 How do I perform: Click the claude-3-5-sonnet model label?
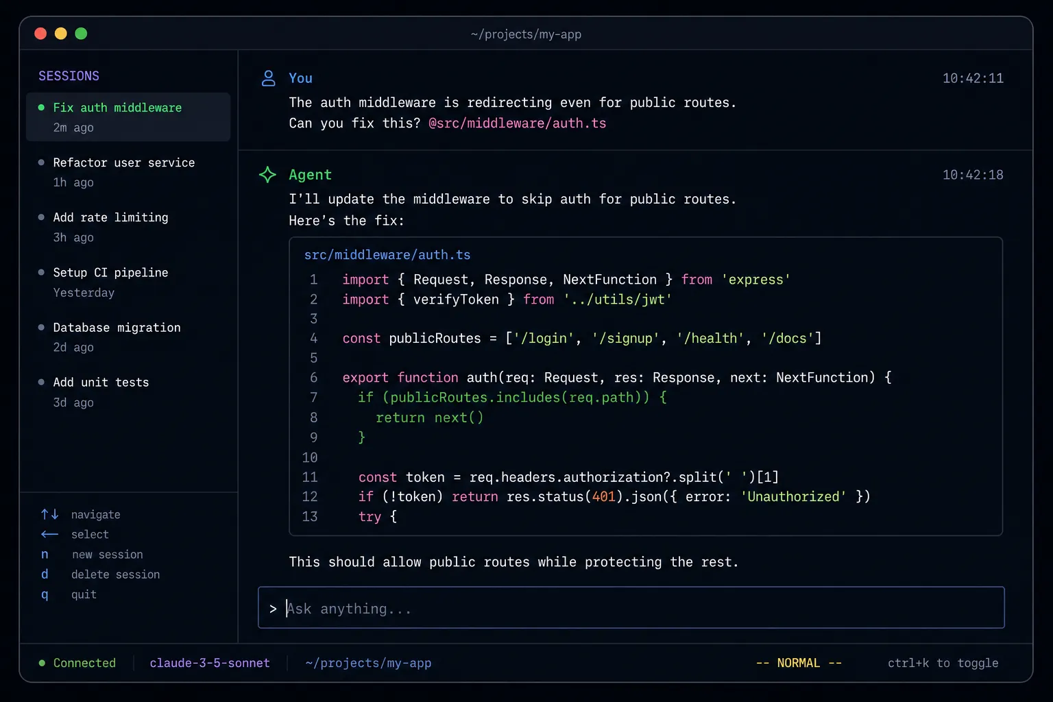point(210,663)
